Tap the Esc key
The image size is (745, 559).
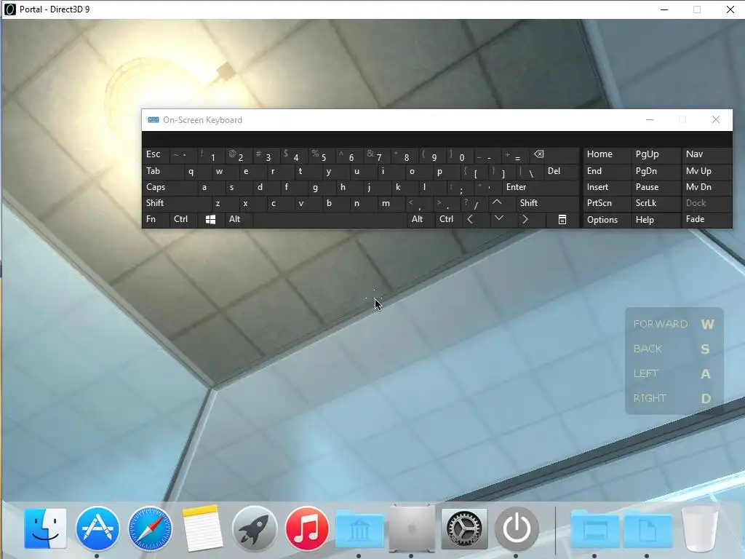156,155
